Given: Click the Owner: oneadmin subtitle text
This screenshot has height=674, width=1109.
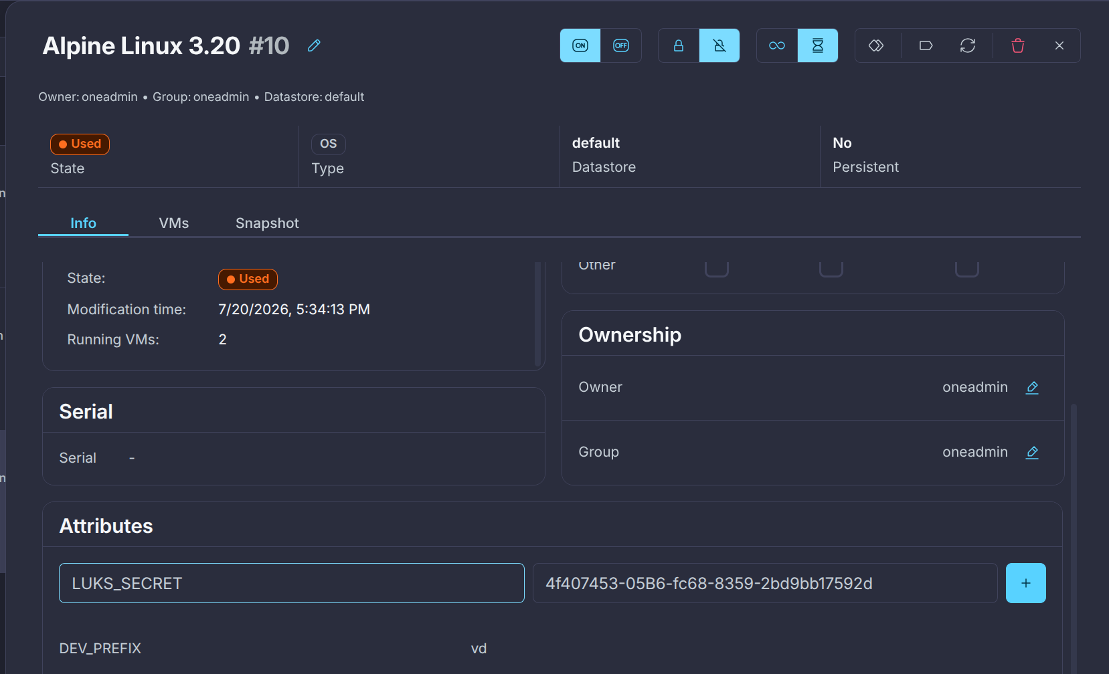Looking at the screenshot, I should 88,97.
